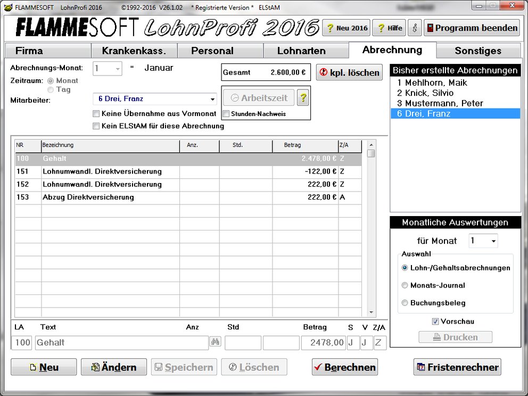This screenshot has width=528, height=396.
Task: Click the Drucken button
Action: pos(455,337)
